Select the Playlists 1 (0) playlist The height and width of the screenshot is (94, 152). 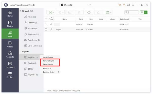[31, 75]
